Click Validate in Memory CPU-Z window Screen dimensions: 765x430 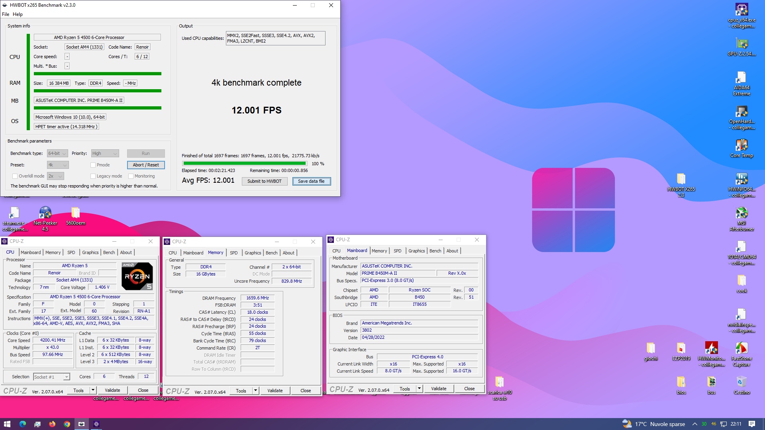click(275, 391)
